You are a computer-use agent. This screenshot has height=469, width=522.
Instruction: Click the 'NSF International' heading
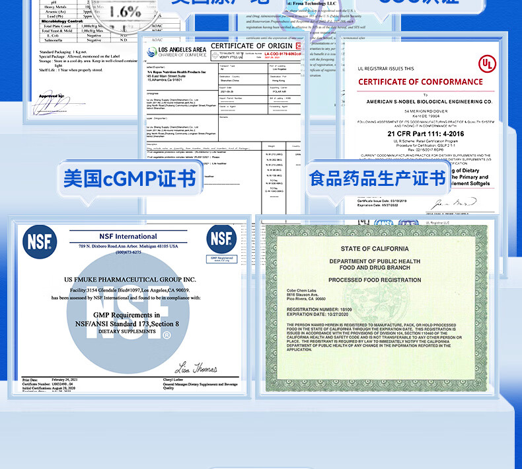tap(128, 236)
